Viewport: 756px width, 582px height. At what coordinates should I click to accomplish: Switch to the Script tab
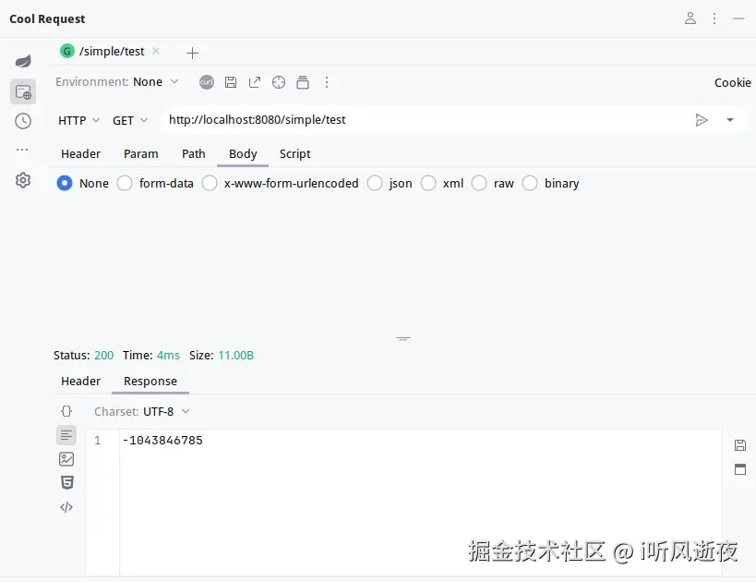click(295, 154)
